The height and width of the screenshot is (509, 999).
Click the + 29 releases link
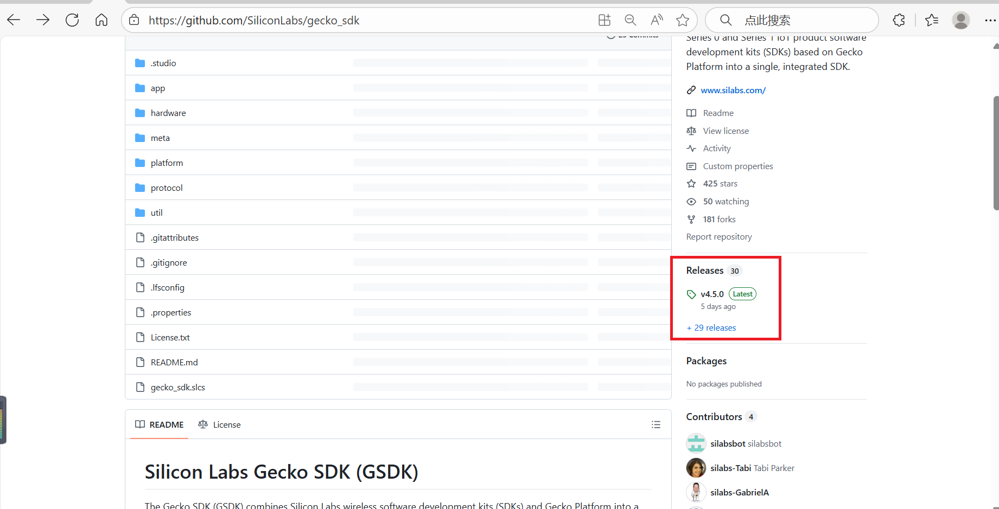(x=711, y=327)
